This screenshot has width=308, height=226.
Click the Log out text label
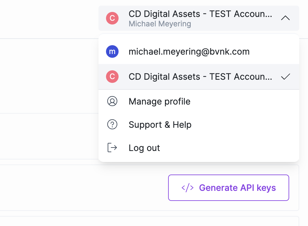tap(144, 148)
